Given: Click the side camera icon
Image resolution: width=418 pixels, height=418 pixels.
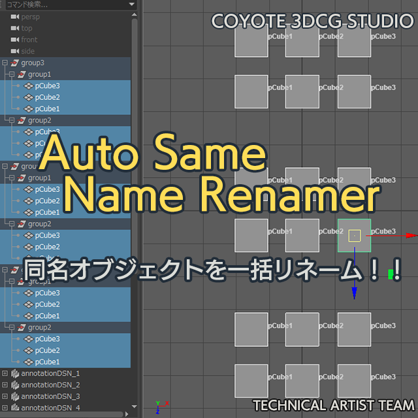Looking at the screenshot, I should coord(14,51).
